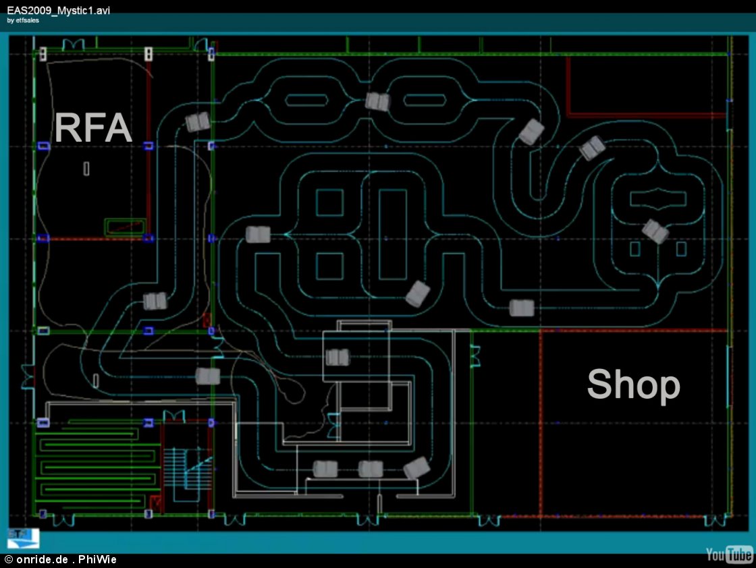The image size is (756, 568).
Task: Select the vehicle left of the center grid
Action: tap(258, 235)
